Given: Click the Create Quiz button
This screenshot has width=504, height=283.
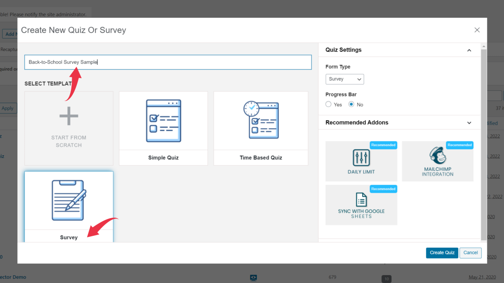Looking at the screenshot, I should click(x=442, y=253).
